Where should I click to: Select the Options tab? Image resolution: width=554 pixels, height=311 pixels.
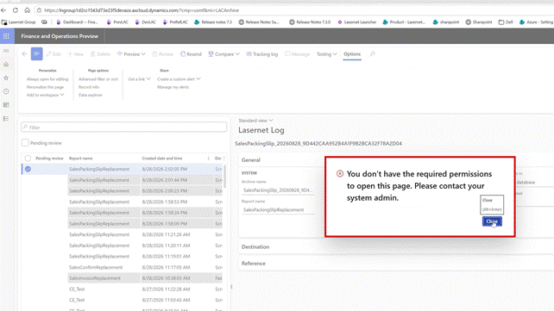(x=352, y=54)
